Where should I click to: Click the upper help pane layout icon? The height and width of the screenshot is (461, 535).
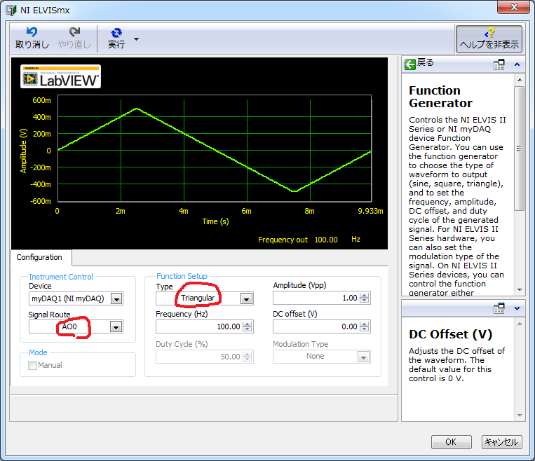(x=499, y=64)
